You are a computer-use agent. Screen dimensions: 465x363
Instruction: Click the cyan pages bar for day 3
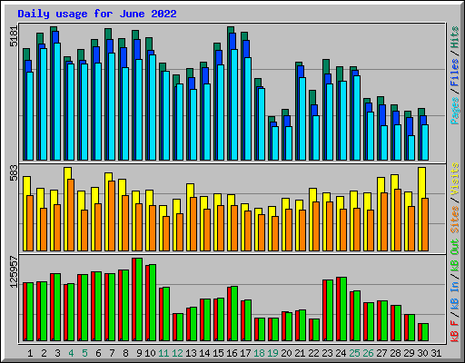coord(57,102)
